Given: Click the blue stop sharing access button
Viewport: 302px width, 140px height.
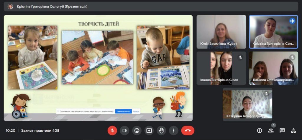Looking at the screenshot, I should click(x=124, y=111).
